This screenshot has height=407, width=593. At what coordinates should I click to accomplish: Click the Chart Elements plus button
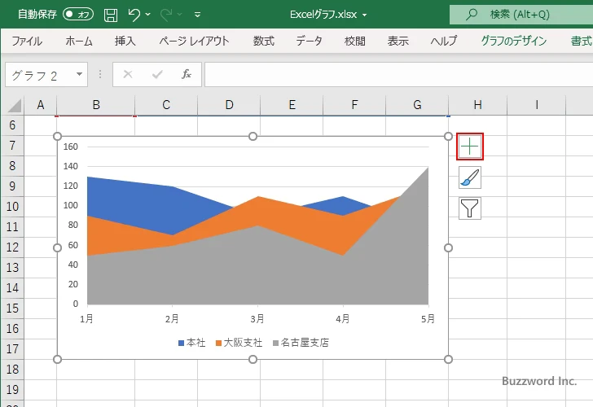click(470, 147)
